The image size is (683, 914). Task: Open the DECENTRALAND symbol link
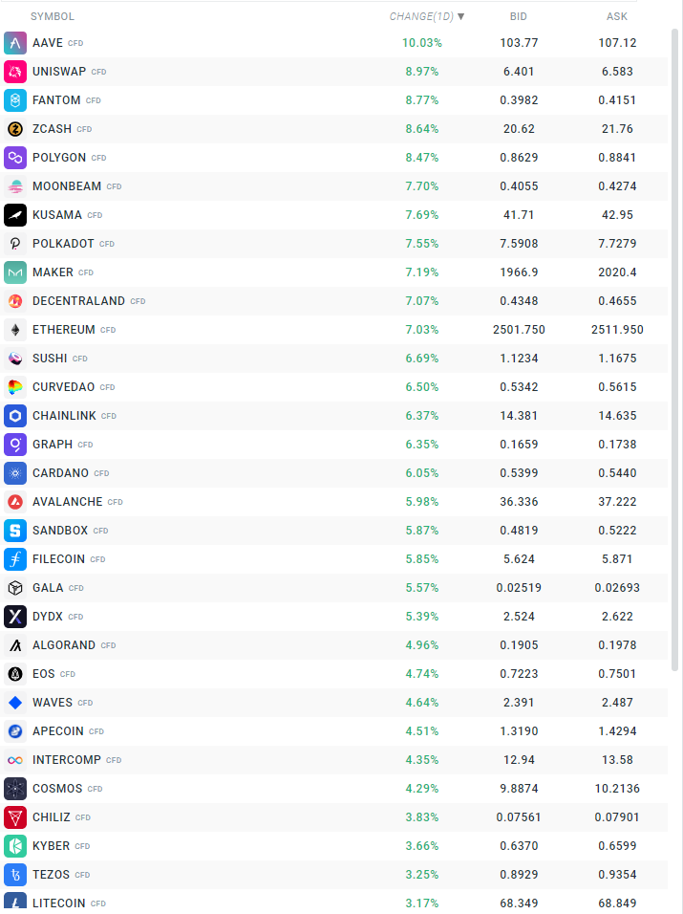(78, 301)
